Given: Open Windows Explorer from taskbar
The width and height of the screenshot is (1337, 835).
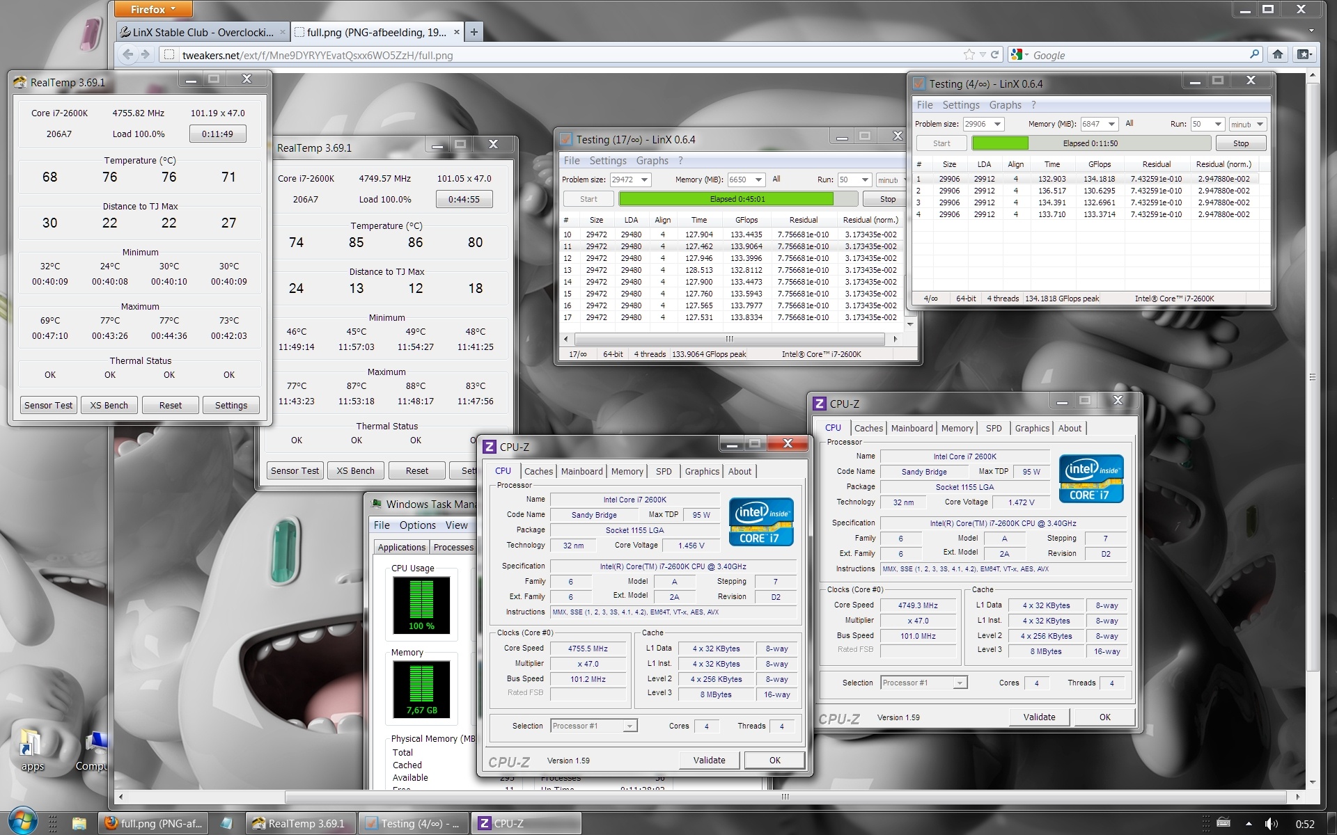Looking at the screenshot, I should coord(79,824).
